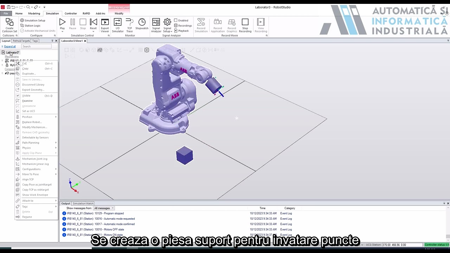This screenshot has height=253, width=450.
Task: Click Expand all in the Layout panel
Action: point(10,46)
